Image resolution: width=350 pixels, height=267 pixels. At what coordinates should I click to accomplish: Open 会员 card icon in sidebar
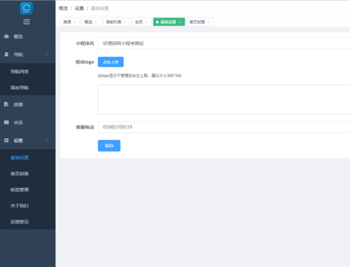[6, 122]
